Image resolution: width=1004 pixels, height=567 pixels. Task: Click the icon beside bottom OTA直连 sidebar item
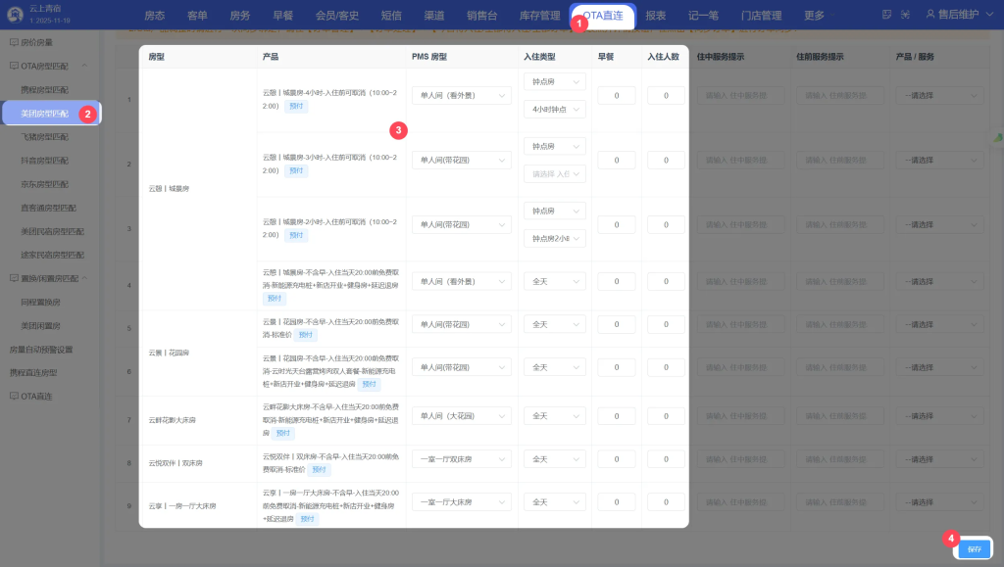click(14, 397)
